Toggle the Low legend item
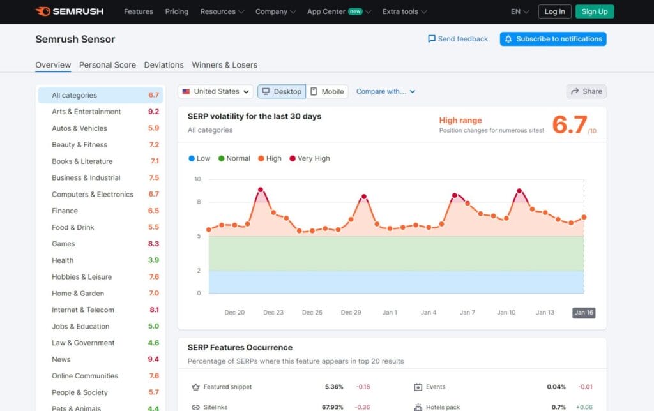 pyautogui.click(x=199, y=158)
